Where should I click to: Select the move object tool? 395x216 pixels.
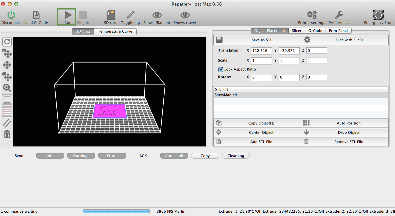coord(7,77)
